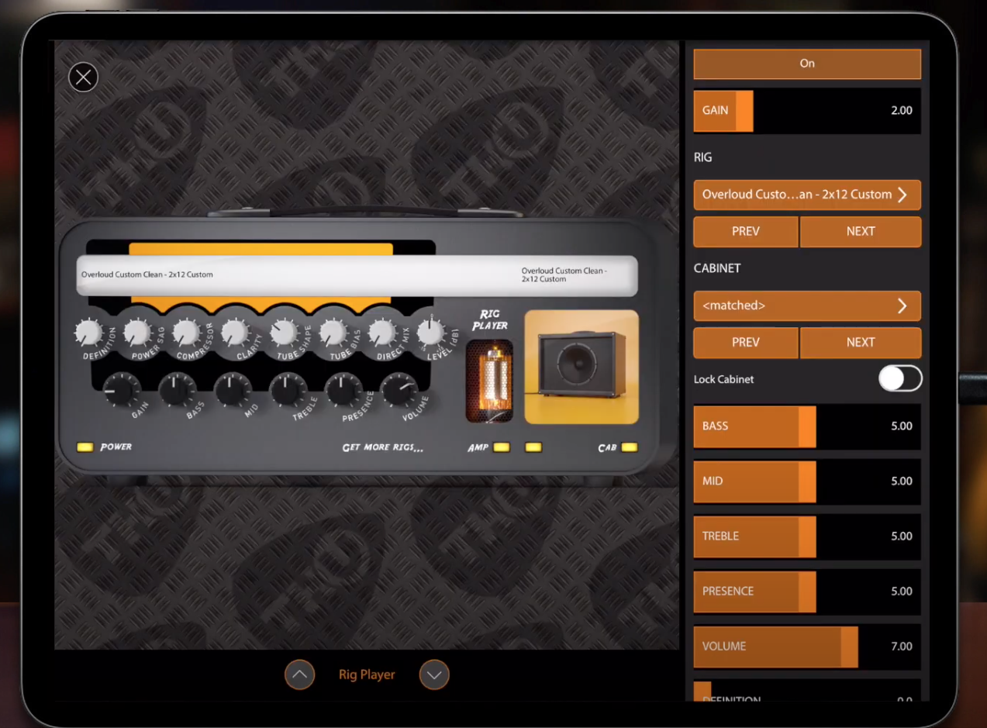Viewport: 987px width, 728px height.
Task: Toggle the unlabeled LED between AMP and CAB
Action: pos(533,447)
